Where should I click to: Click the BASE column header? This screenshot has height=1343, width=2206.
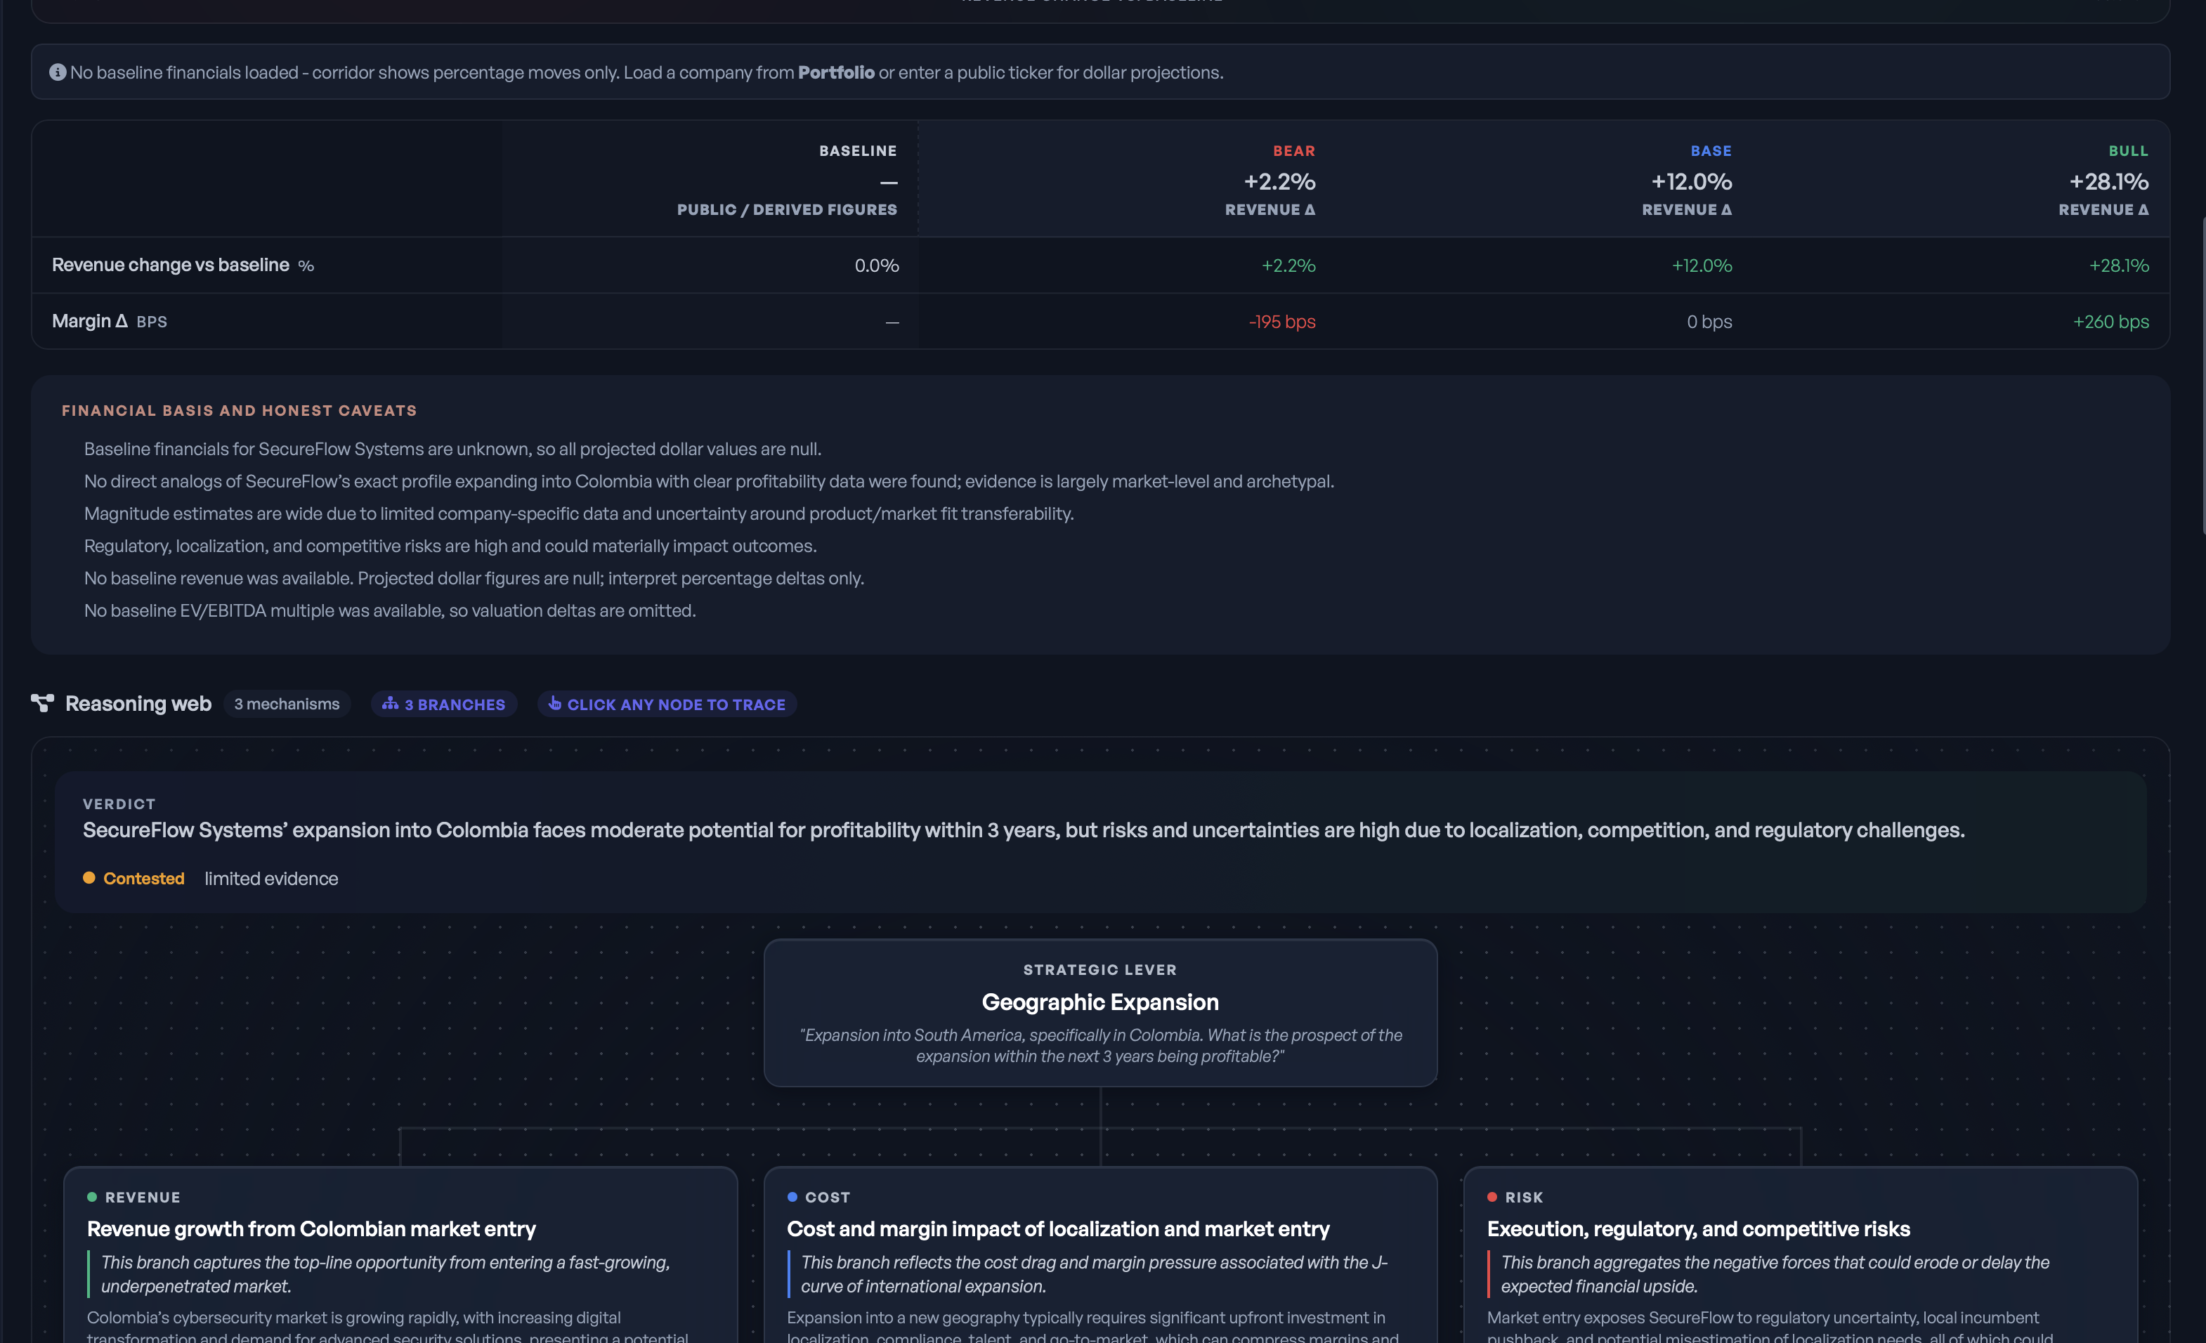[x=1711, y=151]
